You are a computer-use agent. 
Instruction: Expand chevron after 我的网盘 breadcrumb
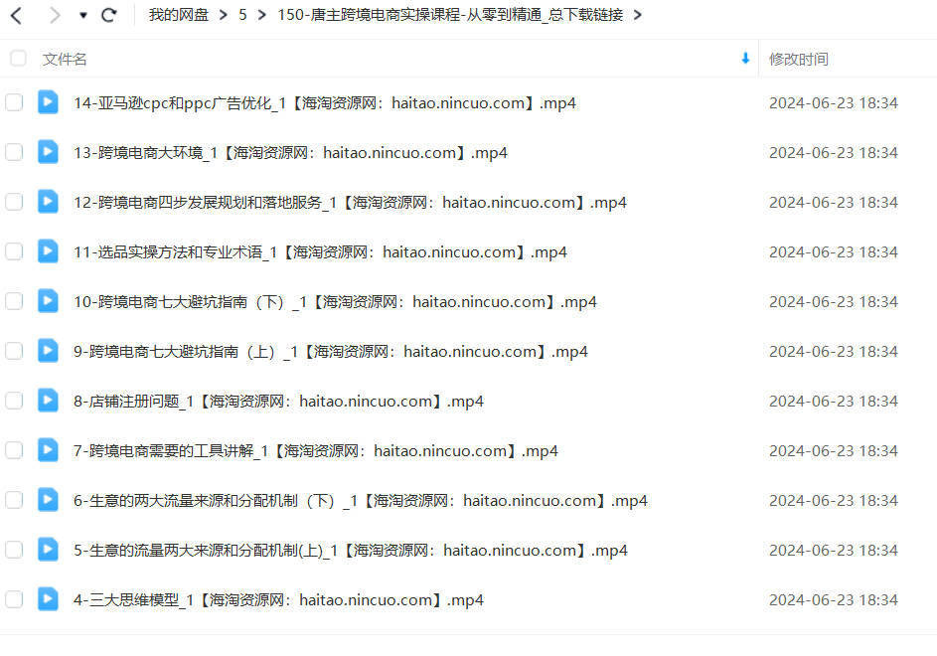click(223, 15)
